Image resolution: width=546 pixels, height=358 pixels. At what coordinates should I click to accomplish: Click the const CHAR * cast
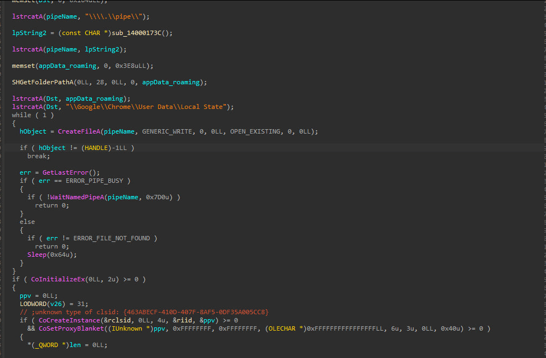click(85, 33)
